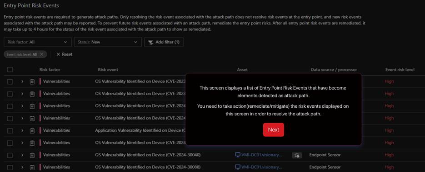Click the monitor icon in CVE-2024-30088 row

point(238,167)
